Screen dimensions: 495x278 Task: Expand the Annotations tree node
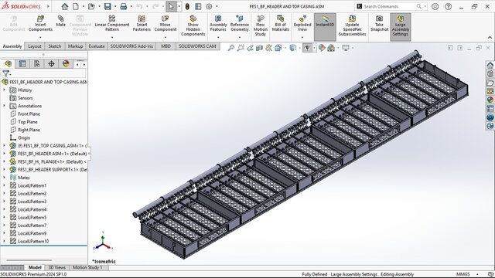(x=4, y=106)
